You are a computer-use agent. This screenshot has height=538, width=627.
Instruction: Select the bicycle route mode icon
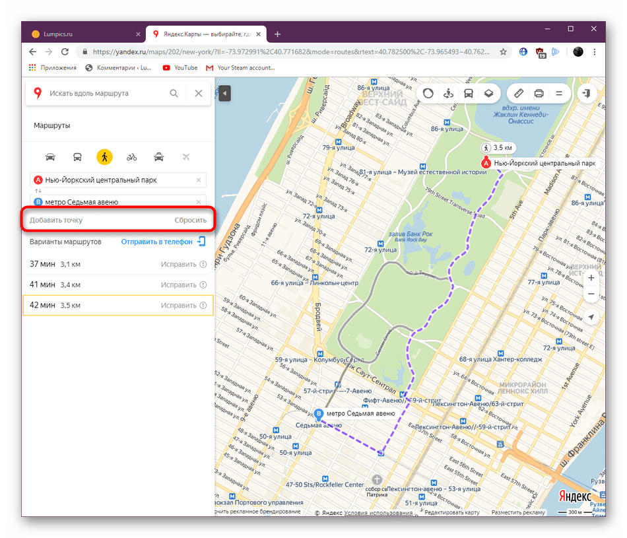(131, 157)
